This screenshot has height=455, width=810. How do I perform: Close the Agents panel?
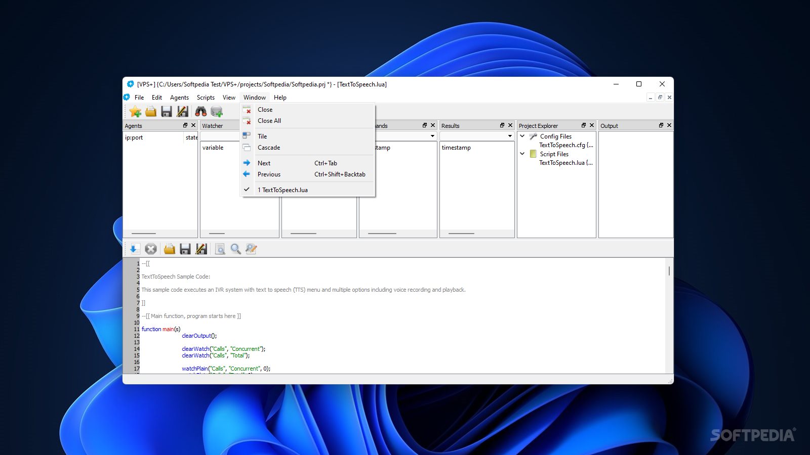coord(193,125)
